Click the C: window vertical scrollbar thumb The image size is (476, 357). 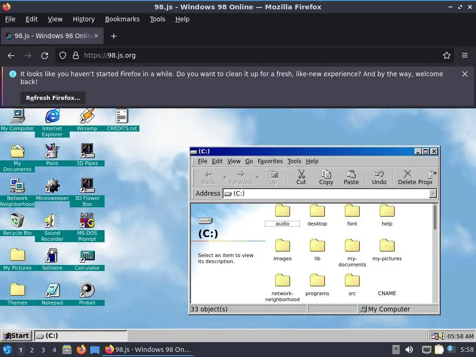(435, 218)
